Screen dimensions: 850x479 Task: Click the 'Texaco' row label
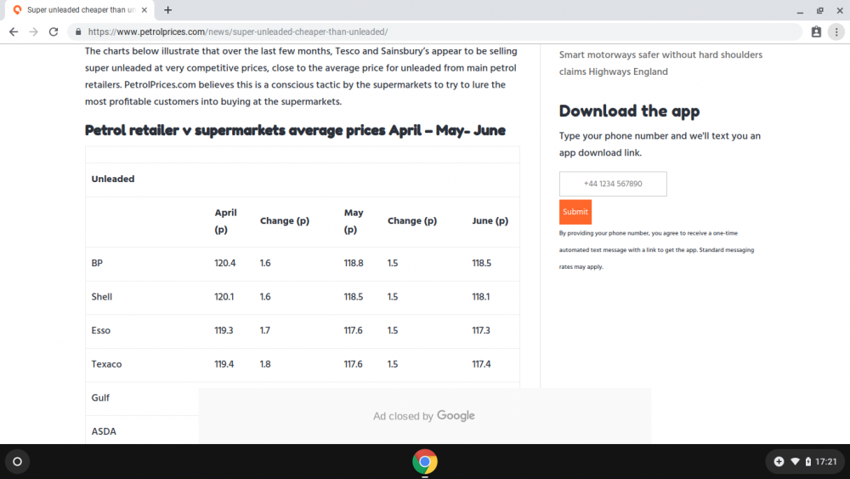[106, 364]
